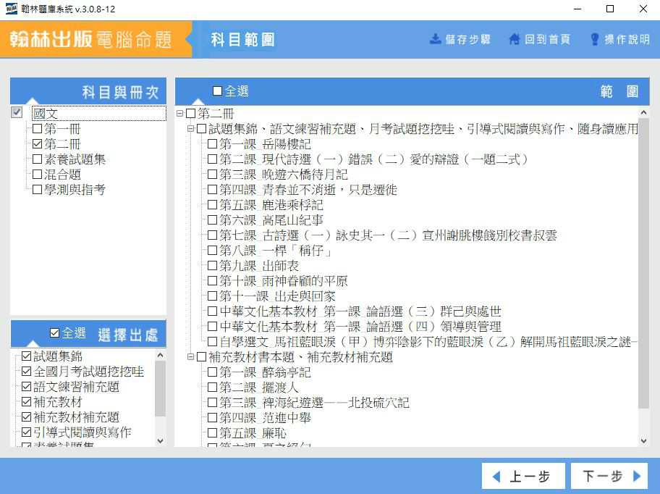Click the 上一步 button
Screen dimensions: 660x494
coord(522,477)
